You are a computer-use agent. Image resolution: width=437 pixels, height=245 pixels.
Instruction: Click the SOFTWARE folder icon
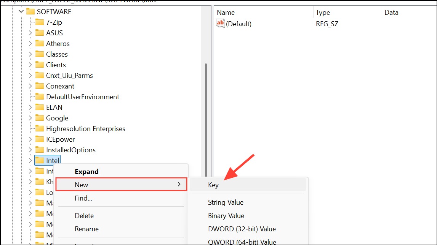(x=30, y=12)
